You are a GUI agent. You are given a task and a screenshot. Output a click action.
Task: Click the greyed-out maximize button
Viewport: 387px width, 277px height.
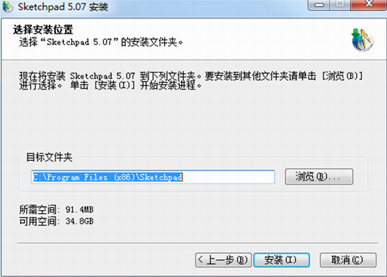[340, 5]
